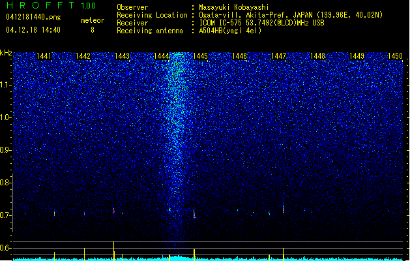Click the 'Receiver' field label
This screenshot has width=410, height=261.
click(132, 23)
